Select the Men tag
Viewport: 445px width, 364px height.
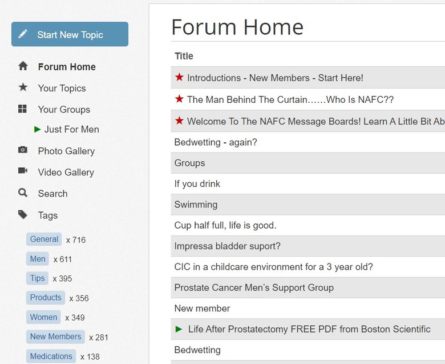[38, 259]
